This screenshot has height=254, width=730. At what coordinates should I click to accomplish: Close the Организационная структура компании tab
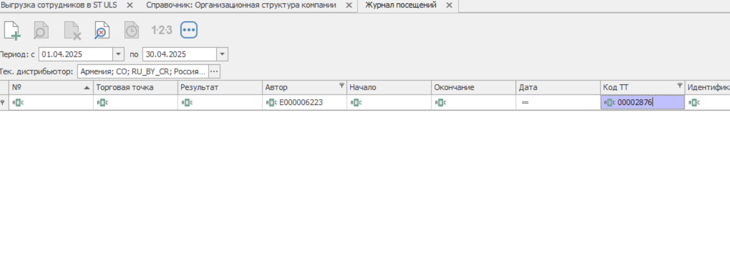[348, 5]
